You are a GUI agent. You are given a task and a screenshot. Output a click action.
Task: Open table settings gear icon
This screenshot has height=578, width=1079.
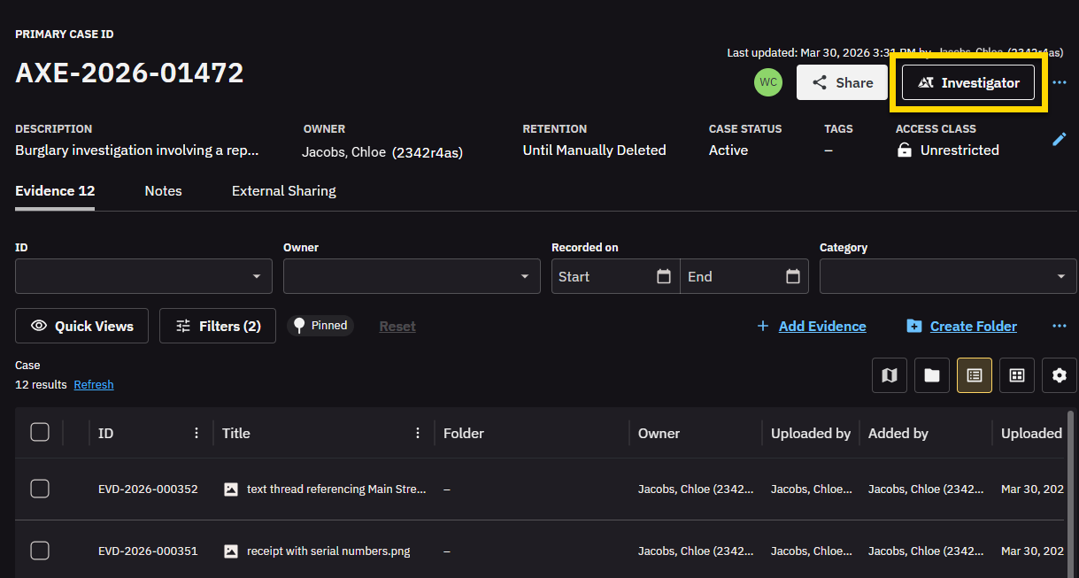(x=1060, y=375)
